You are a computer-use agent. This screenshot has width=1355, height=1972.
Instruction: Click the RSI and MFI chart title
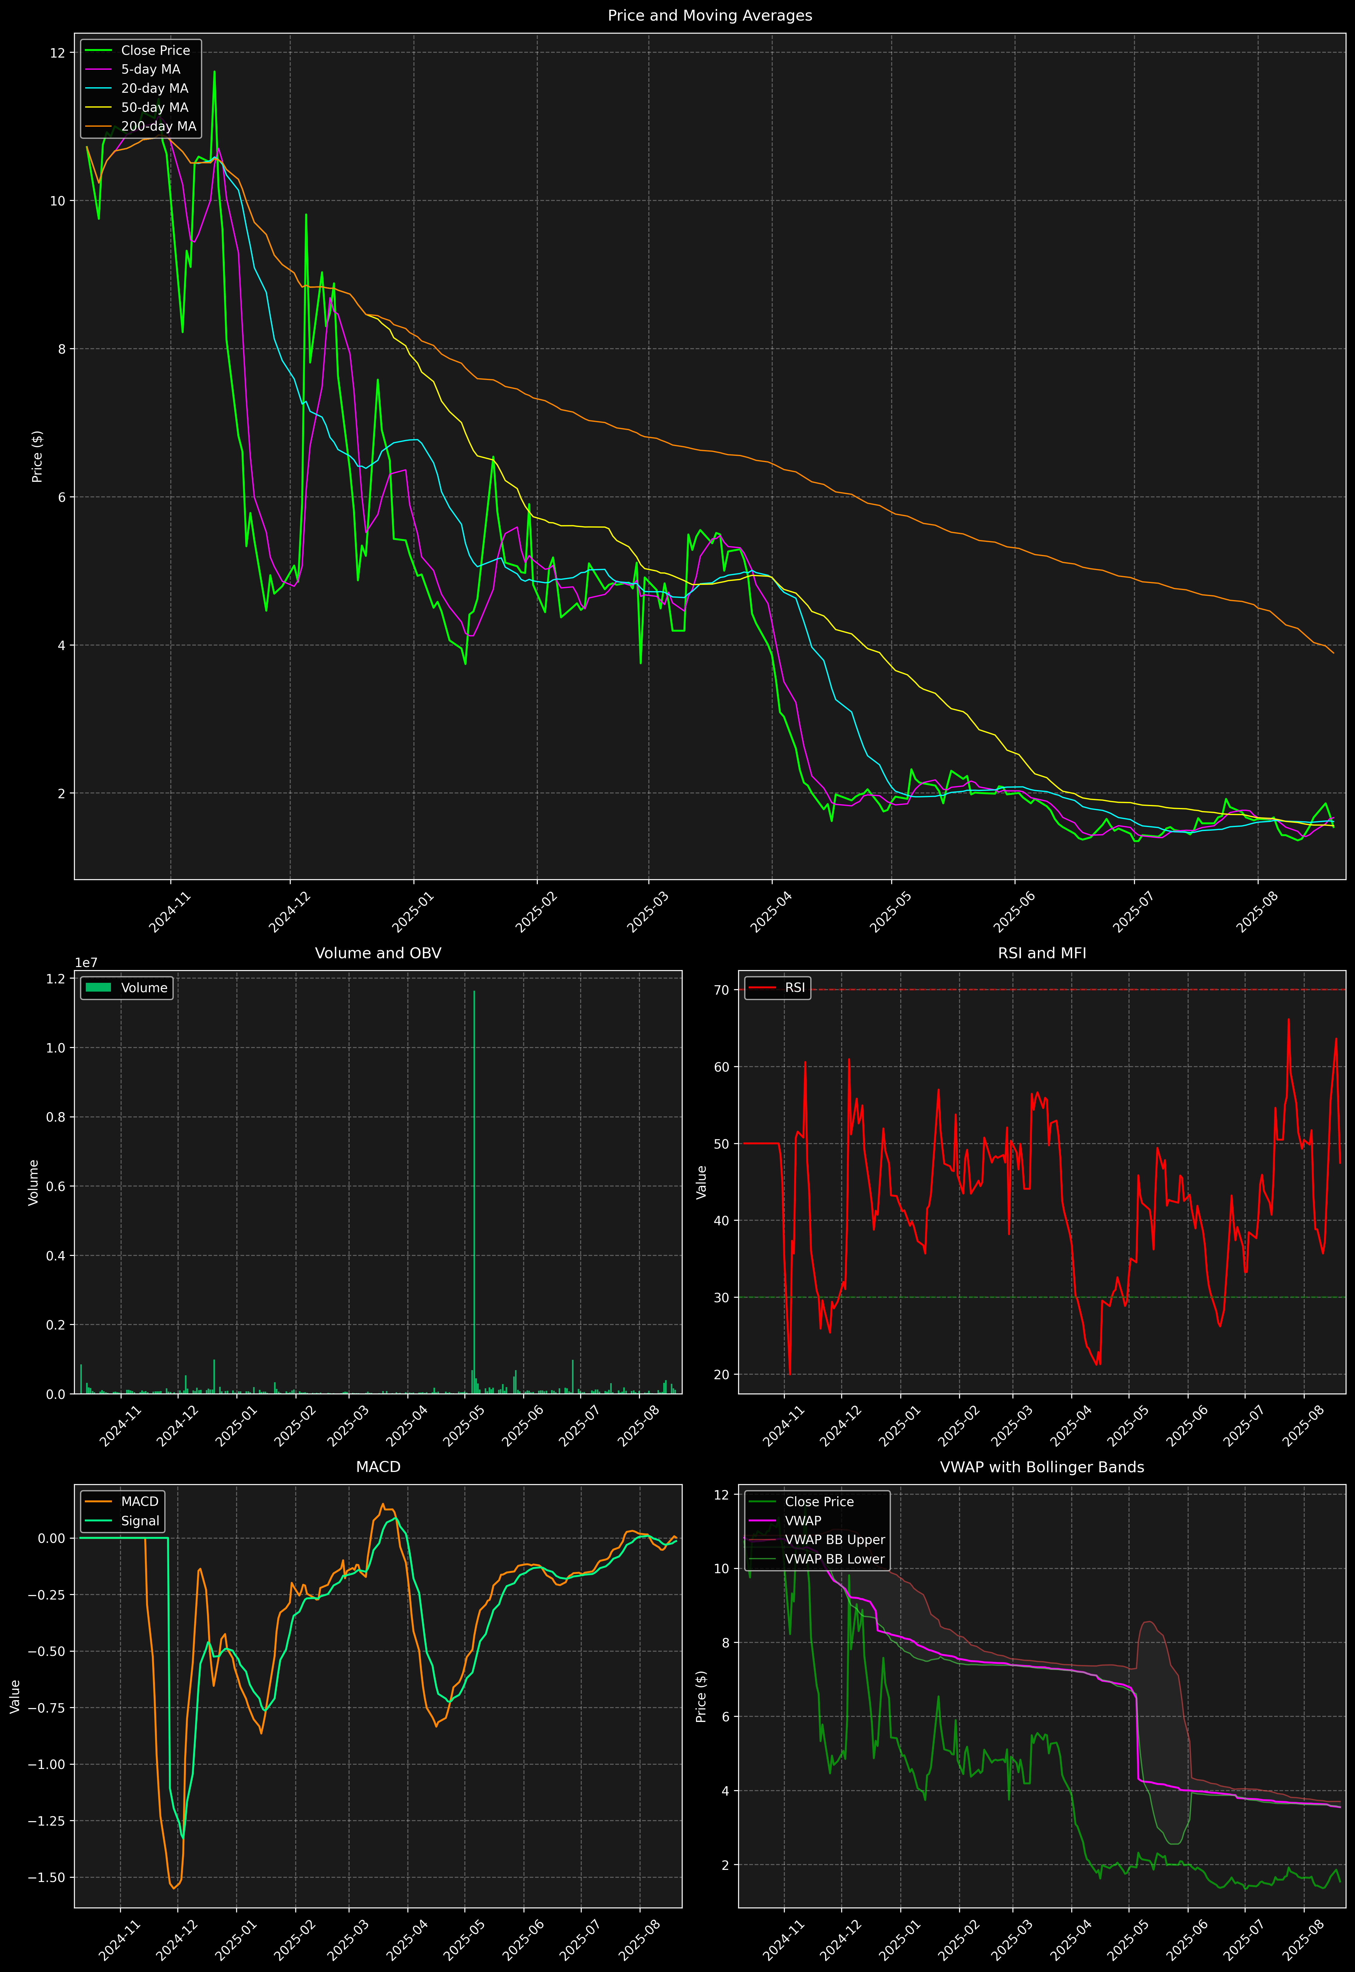pyautogui.click(x=1042, y=953)
